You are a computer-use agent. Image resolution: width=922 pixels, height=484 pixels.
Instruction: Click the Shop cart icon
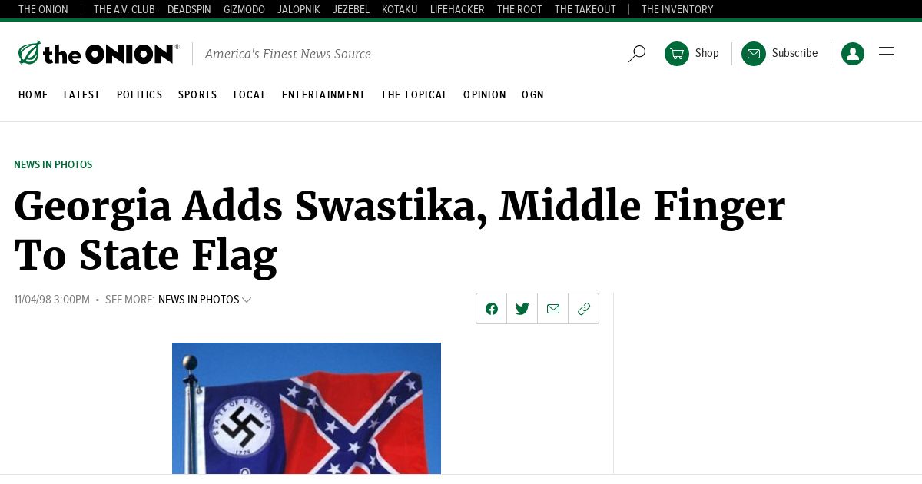tap(677, 54)
